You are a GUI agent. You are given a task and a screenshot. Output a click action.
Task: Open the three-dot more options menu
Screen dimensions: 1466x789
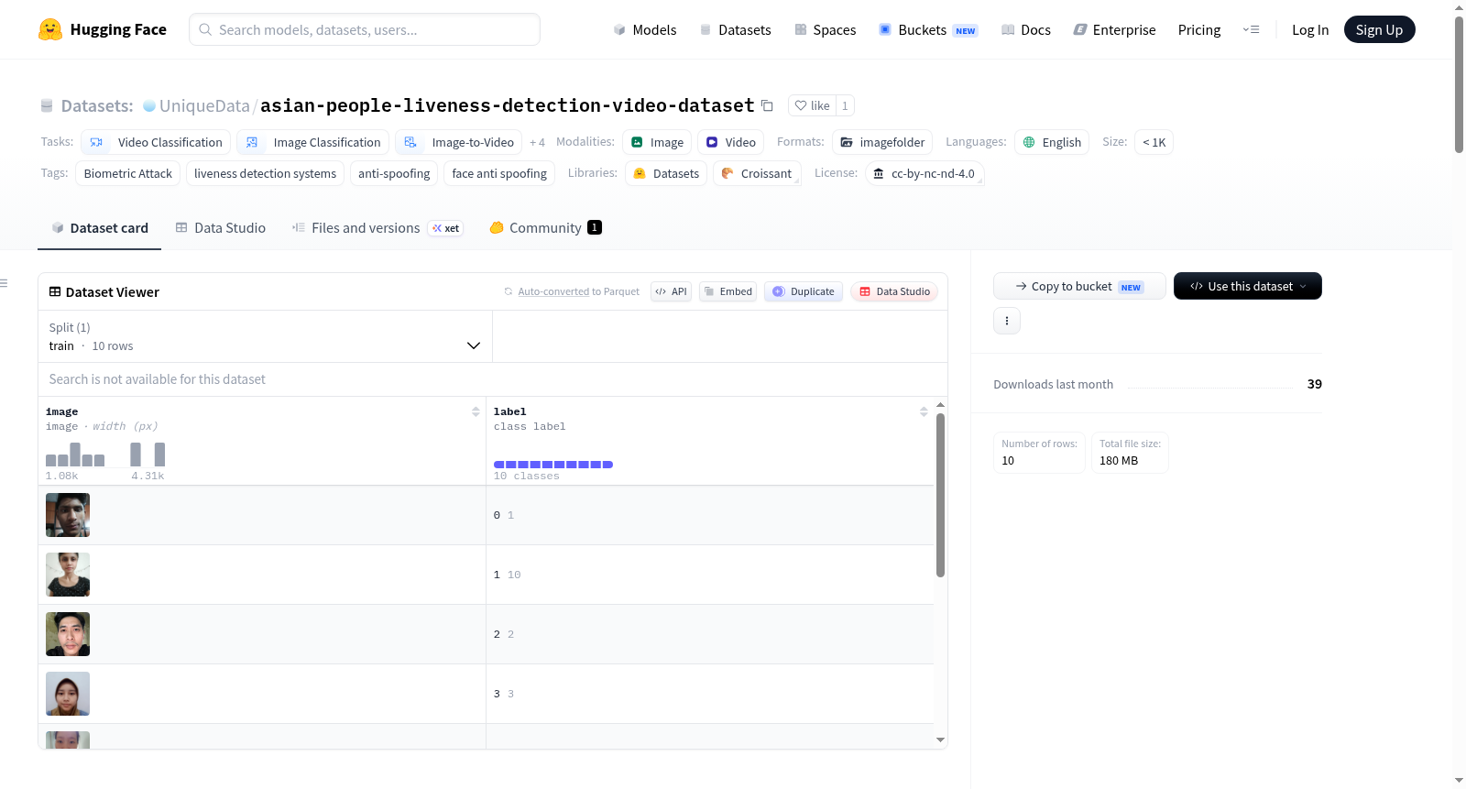(1007, 321)
